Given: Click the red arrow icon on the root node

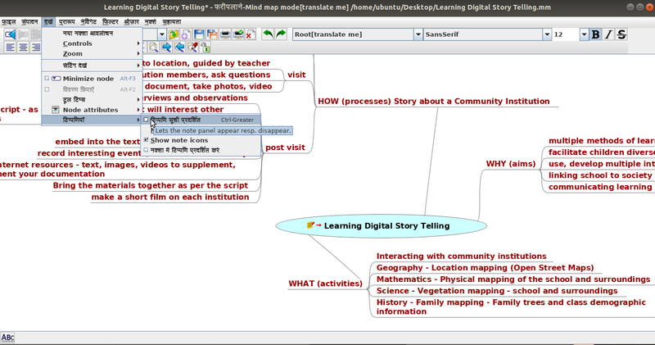Looking at the screenshot, I should tap(318, 225).
